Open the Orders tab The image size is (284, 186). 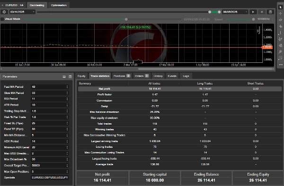point(142,76)
